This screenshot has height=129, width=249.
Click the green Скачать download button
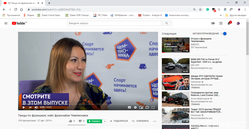94,121
